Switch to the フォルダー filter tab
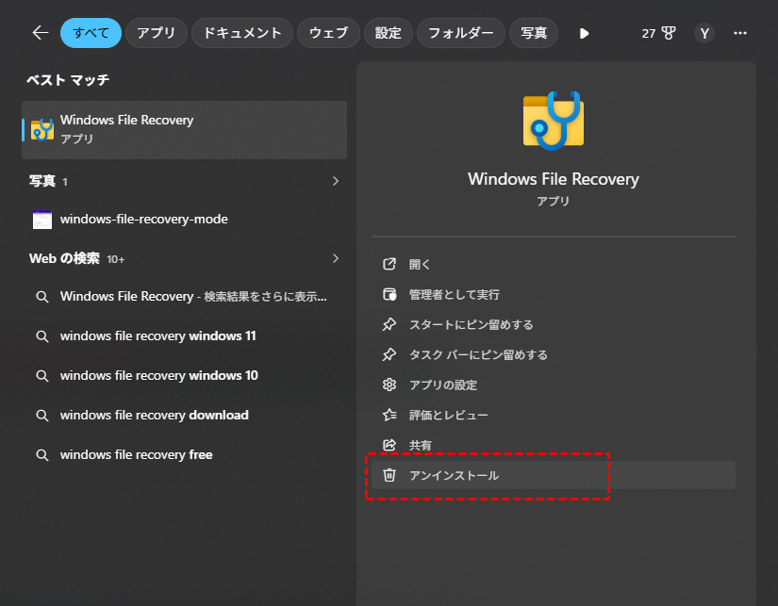Viewport: 778px width, 606px height. point(461,33)
